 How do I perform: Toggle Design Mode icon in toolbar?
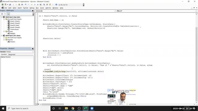pos(41,5)
